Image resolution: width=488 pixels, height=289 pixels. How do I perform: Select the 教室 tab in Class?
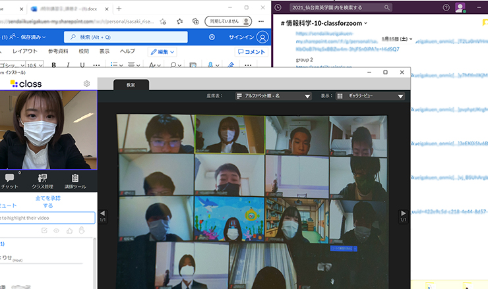point(131,85)
